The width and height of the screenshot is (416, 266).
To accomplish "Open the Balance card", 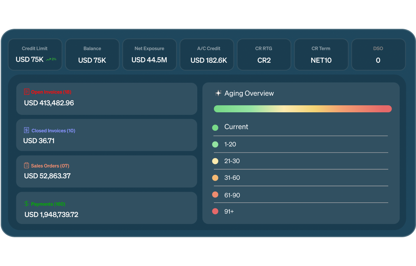I will pos(92,55).
